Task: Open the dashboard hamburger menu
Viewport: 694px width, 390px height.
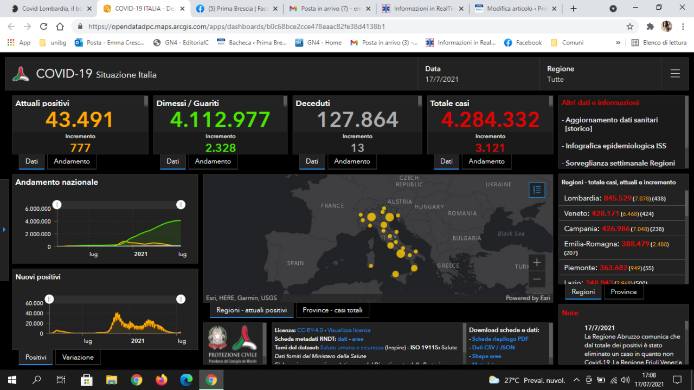Action: 674,74
